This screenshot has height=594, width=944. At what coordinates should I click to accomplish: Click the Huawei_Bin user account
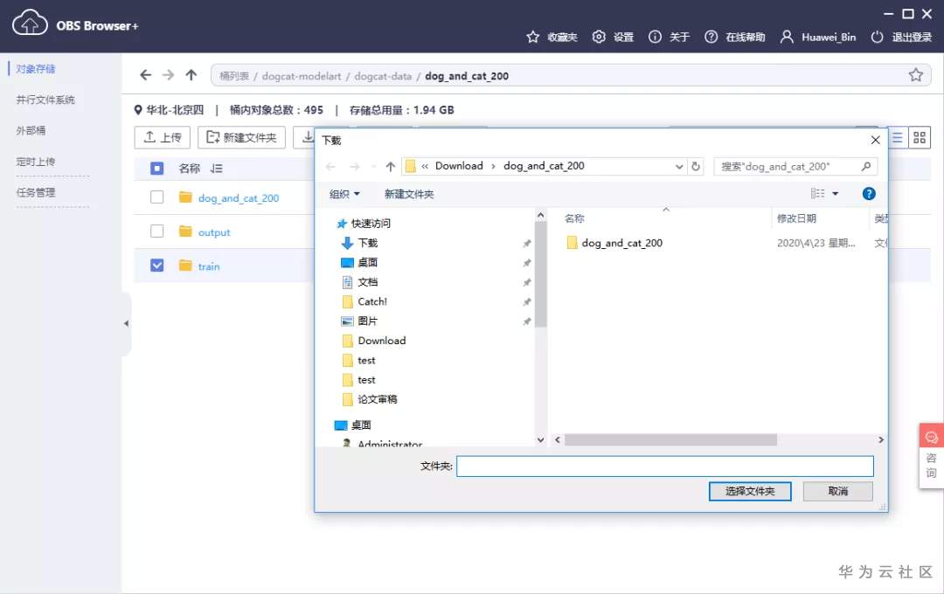[818, 37]
